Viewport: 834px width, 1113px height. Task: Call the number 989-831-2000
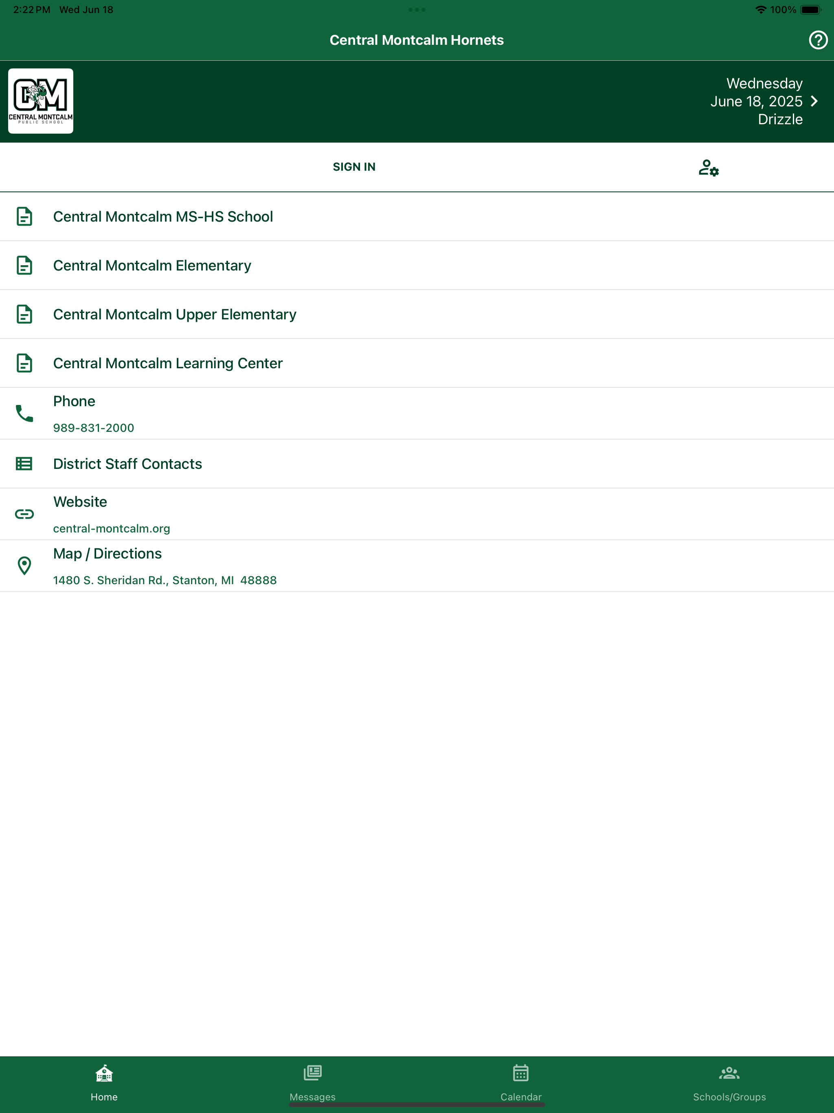pos(94,428)
